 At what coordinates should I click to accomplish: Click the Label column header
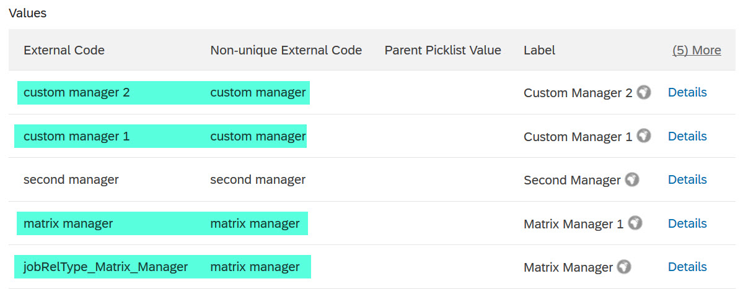click(540, 50)
